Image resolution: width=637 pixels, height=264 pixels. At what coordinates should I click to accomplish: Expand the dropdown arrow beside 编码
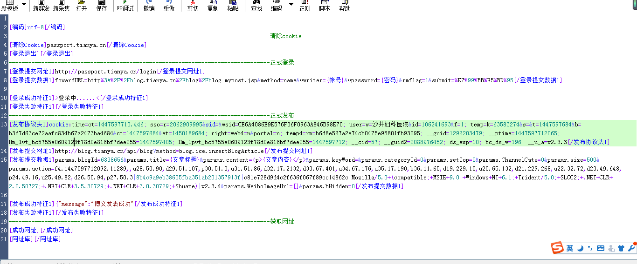coord(291,5)
